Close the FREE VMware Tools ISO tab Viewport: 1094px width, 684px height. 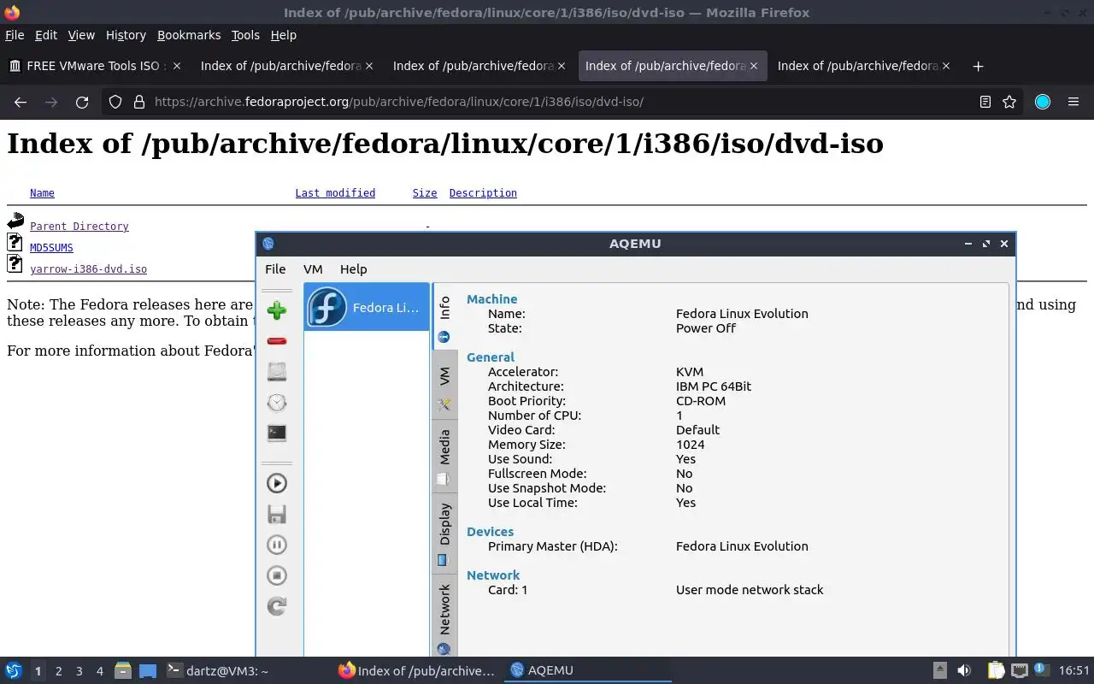[x=177, y=66]
